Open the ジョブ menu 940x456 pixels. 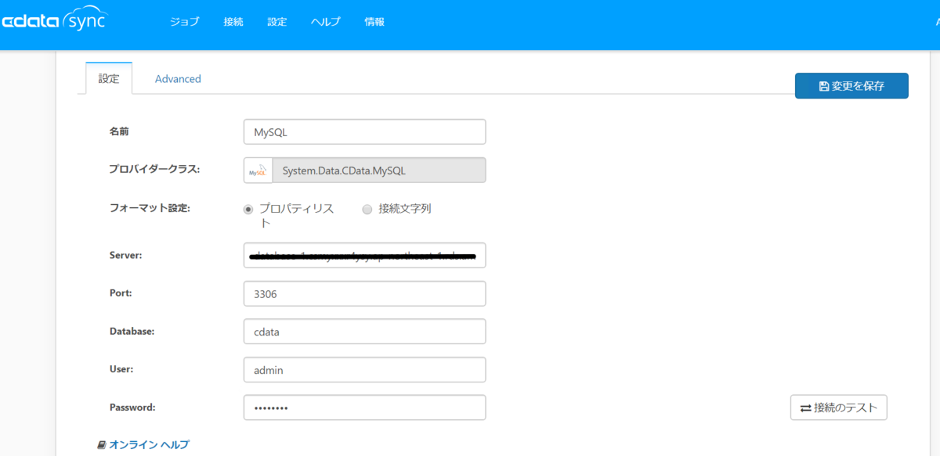pyautogui.click(x=185, y=22)
